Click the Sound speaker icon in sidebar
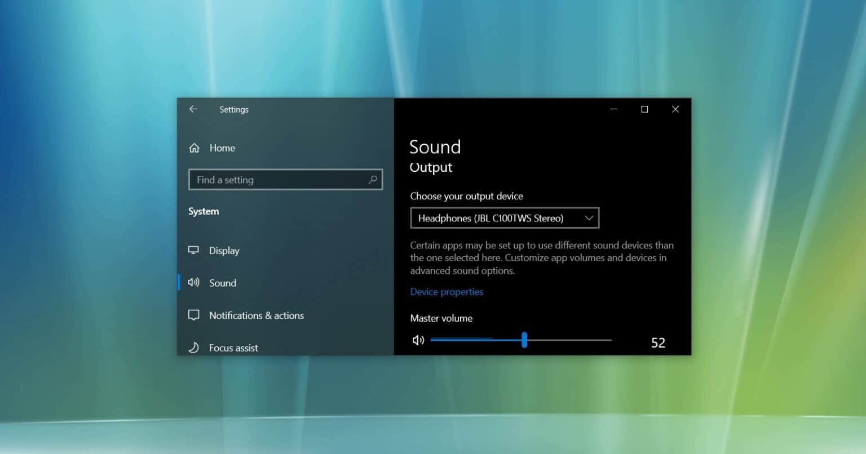This screenshot has height=454, width=866. coord(194,283)
